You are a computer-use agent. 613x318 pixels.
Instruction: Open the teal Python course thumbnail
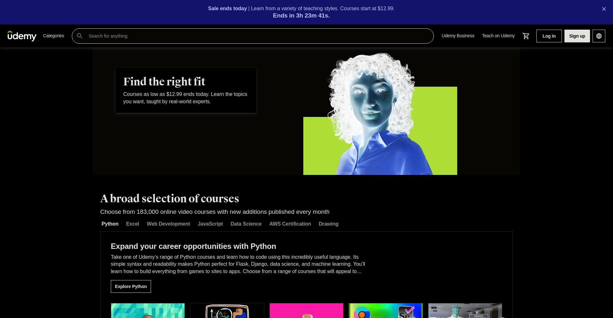point(148,311)
